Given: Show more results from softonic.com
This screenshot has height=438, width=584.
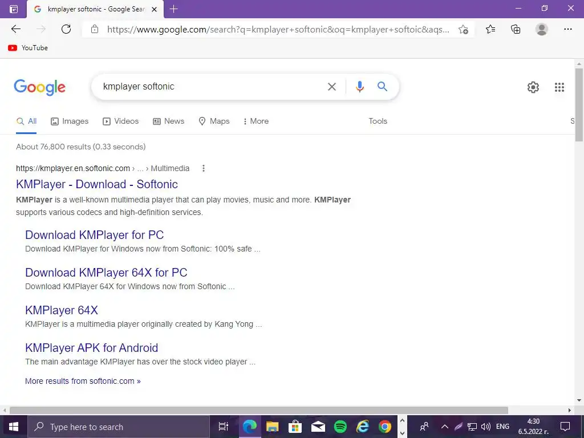Looking at the screenshot, I should tap(83, 381).
